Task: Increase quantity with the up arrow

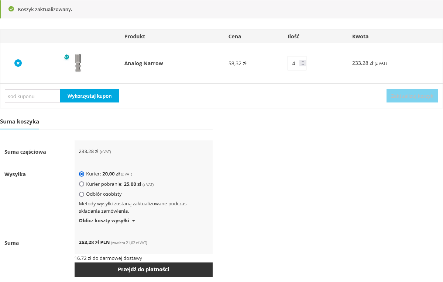Action: [x=303, y=62]
